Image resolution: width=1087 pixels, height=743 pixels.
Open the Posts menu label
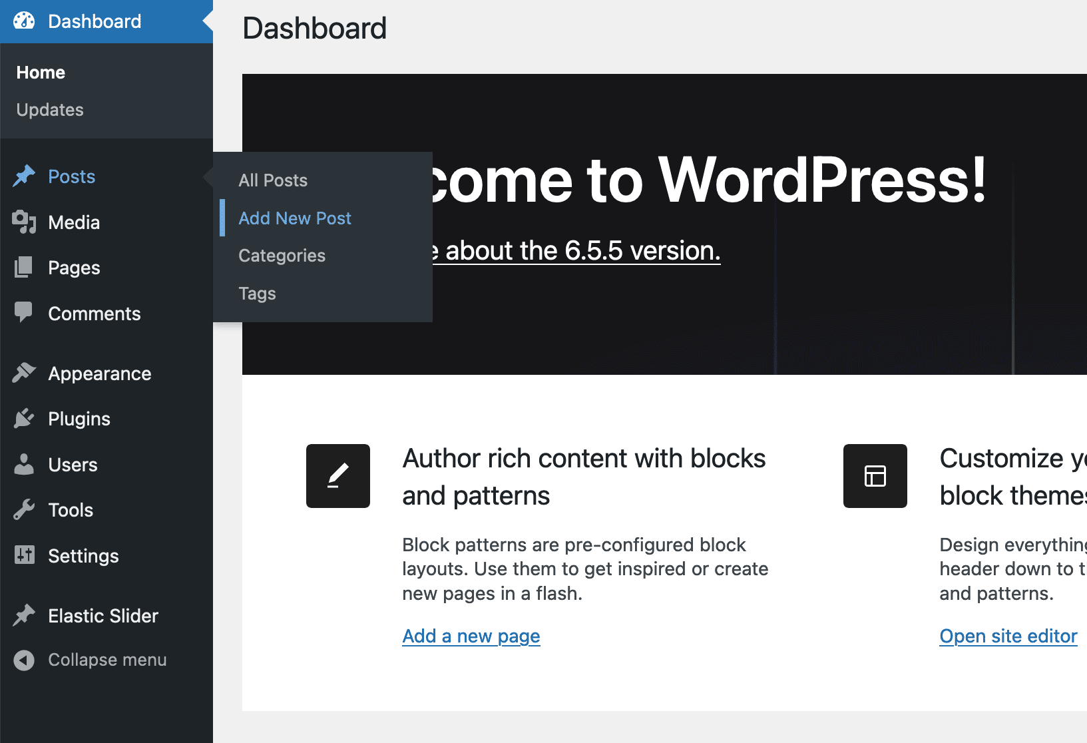(x=72, y=176)
